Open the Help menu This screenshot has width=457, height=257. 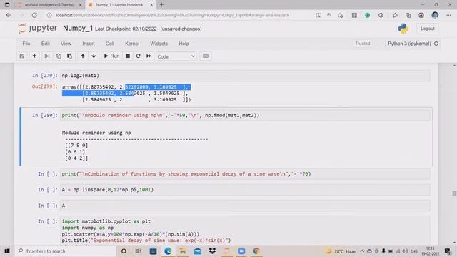coord(184,44)
